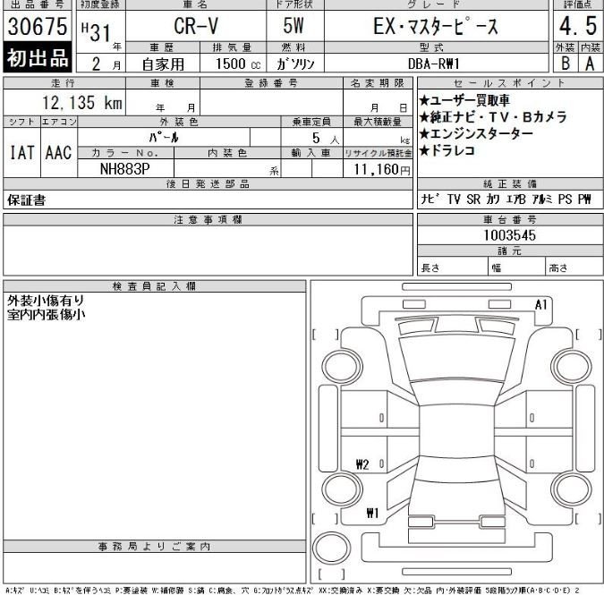This screenshot has width=604, height=595.
Task: Select the sales point ★エンジンスターター
Action: click(477, 133)
